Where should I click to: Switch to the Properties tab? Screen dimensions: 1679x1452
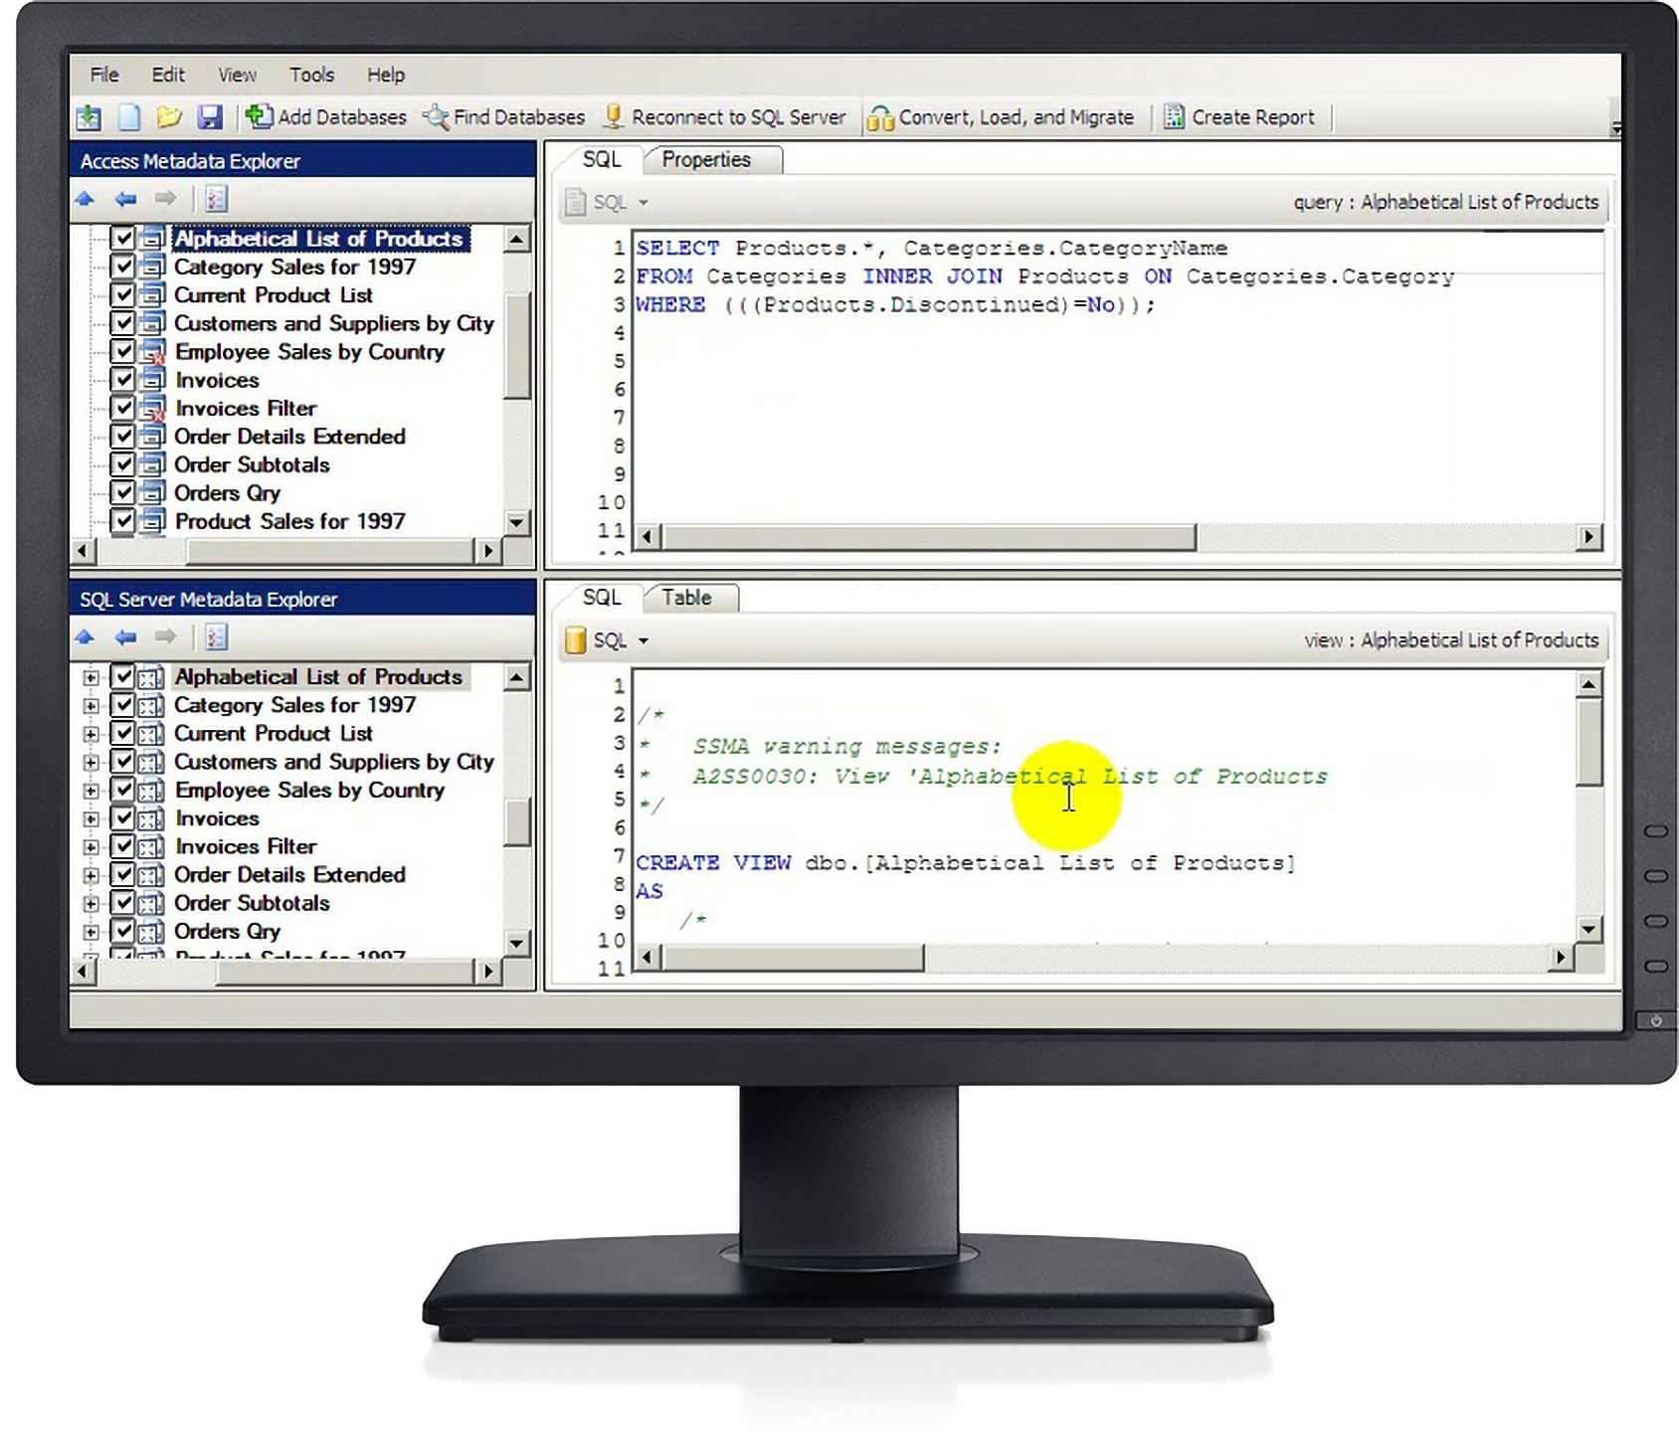(708, 159)
